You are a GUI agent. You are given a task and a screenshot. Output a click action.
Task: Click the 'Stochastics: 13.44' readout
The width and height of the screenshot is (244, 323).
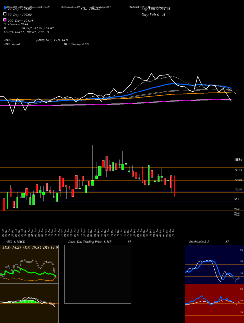pos(16,24)
